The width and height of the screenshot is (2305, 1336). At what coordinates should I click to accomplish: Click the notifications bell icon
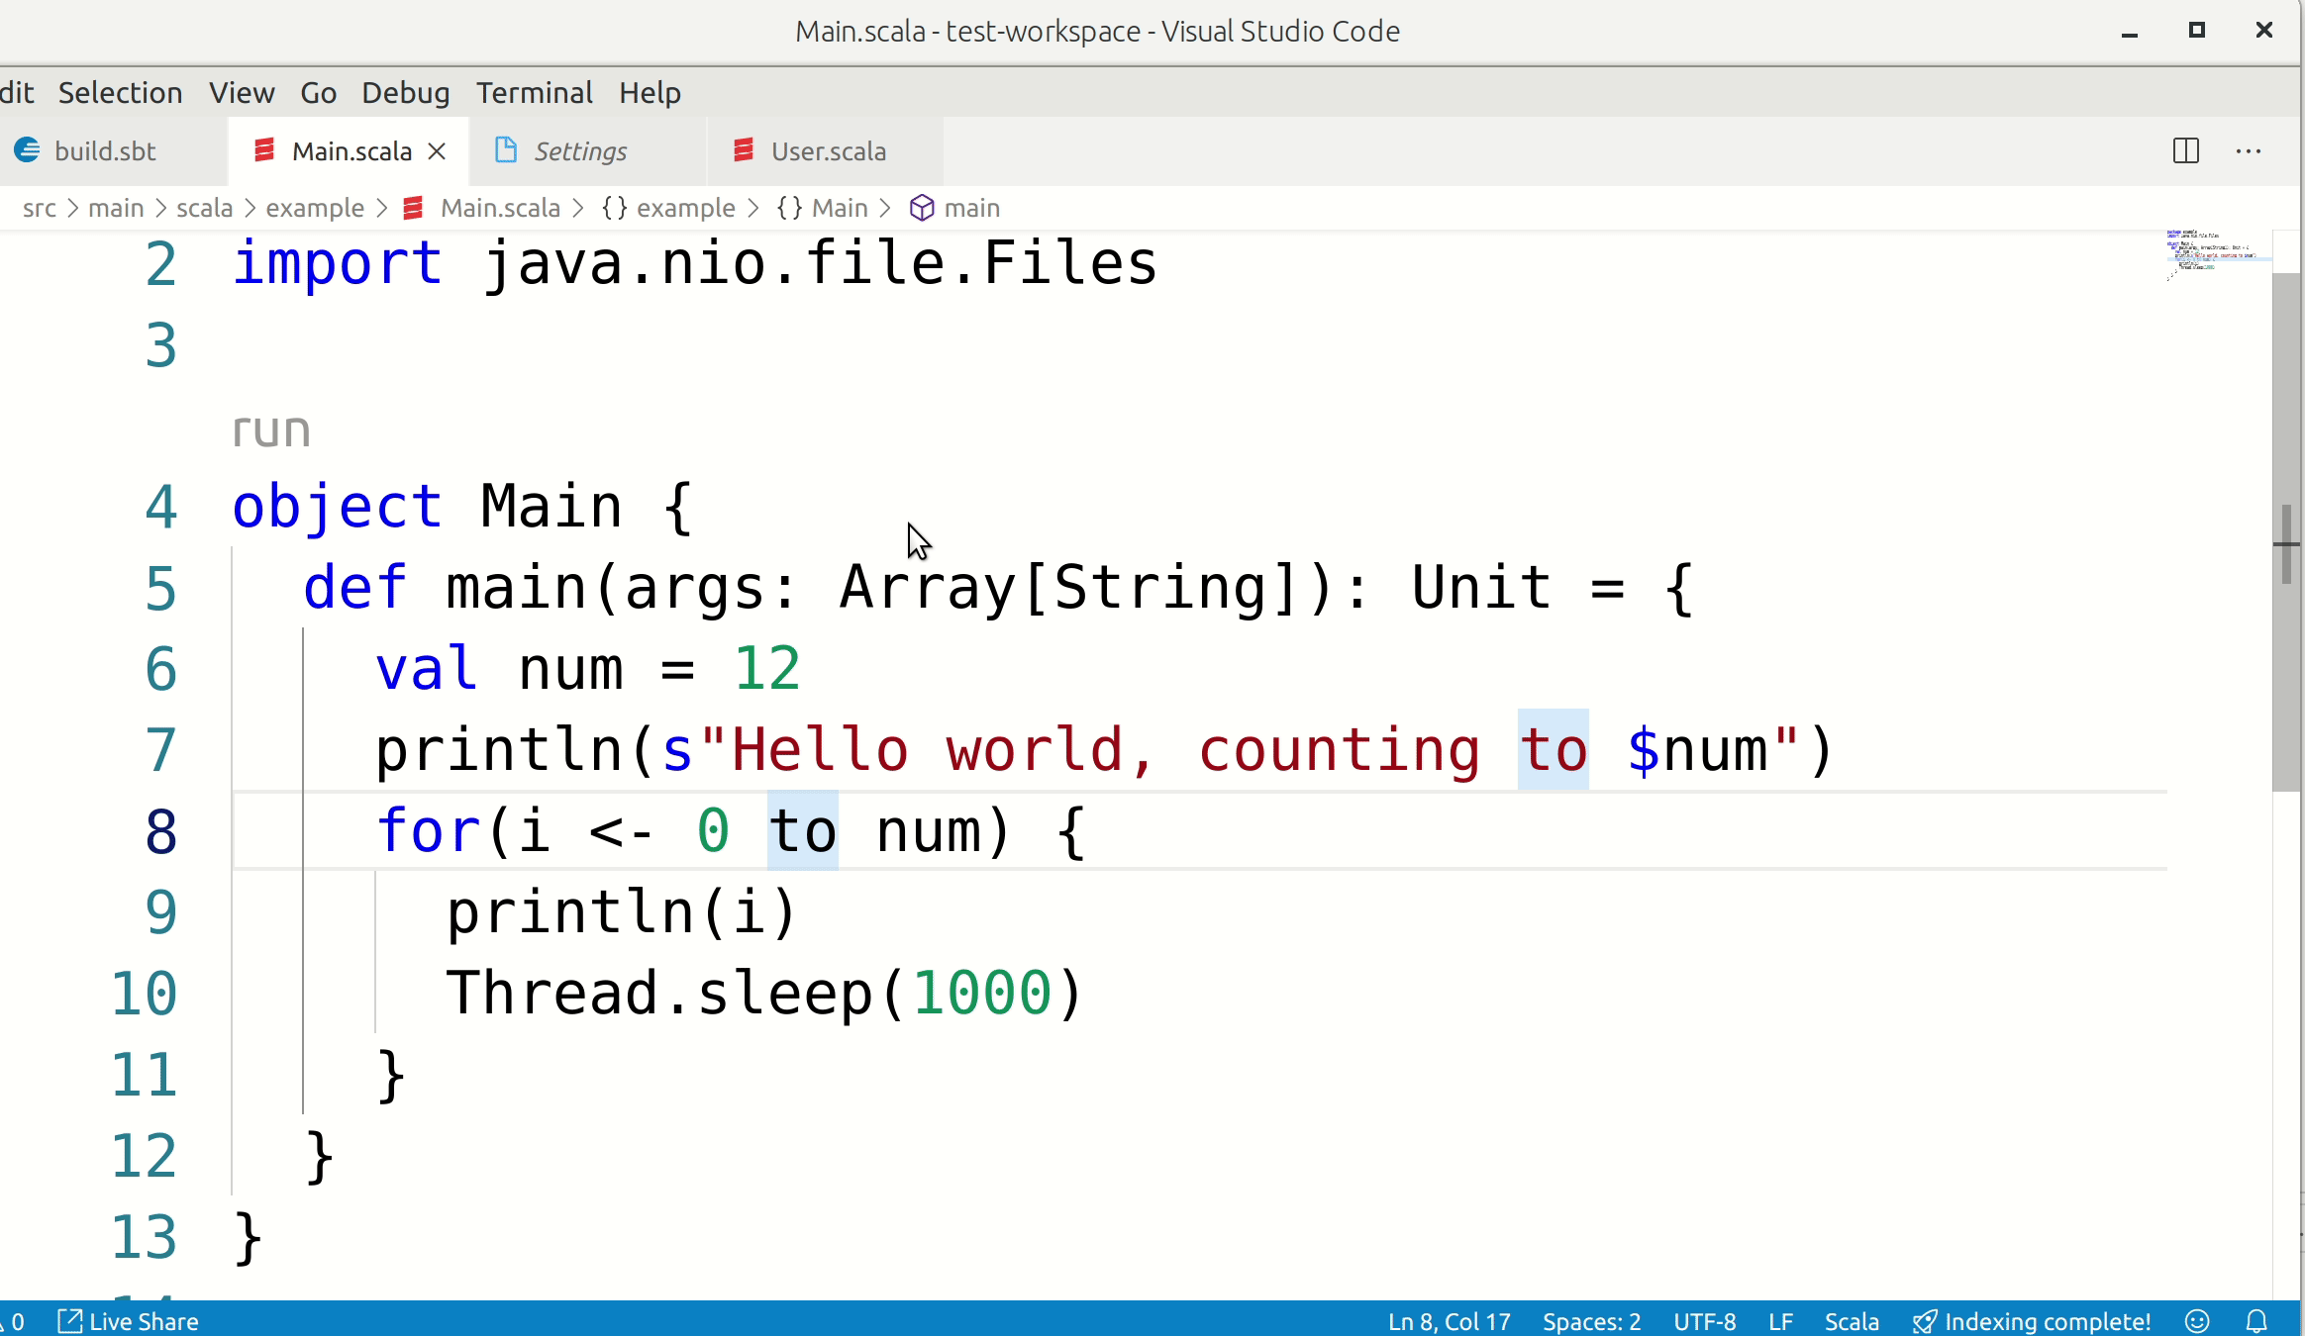tap(2256, 1321)
